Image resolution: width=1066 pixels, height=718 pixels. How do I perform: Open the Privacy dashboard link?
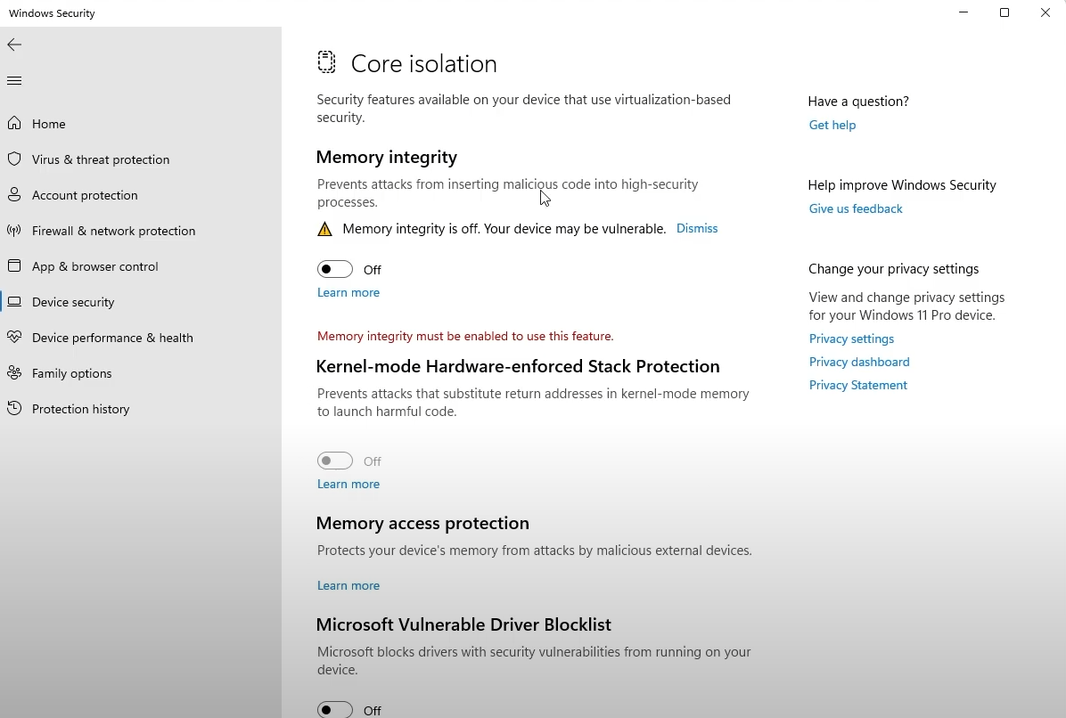click(x=858, y=362)
